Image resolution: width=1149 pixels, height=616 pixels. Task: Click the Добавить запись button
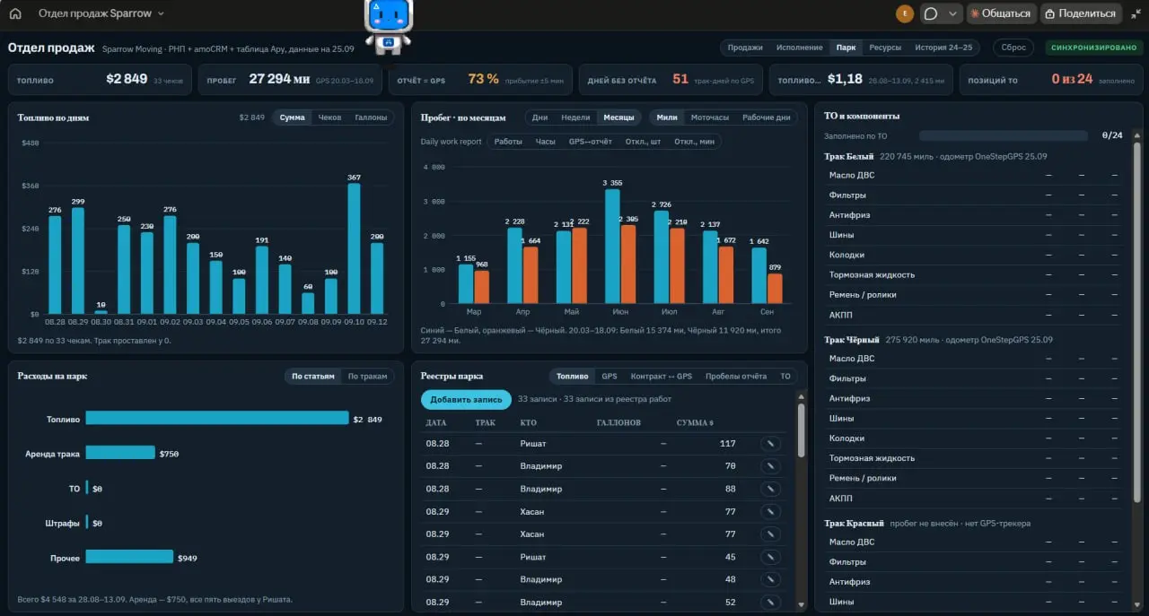[x=466, y=400]
